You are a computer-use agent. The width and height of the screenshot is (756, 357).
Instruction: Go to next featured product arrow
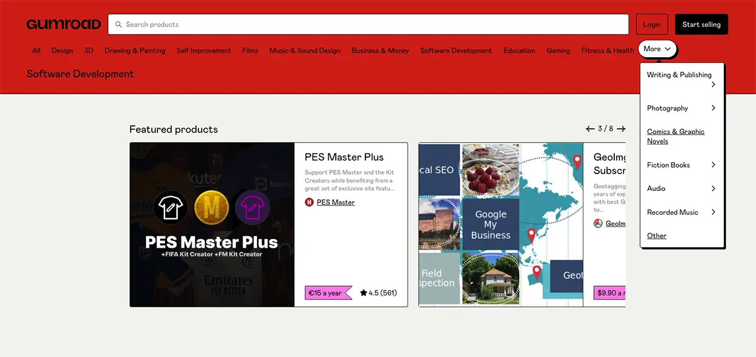point(621,129)
